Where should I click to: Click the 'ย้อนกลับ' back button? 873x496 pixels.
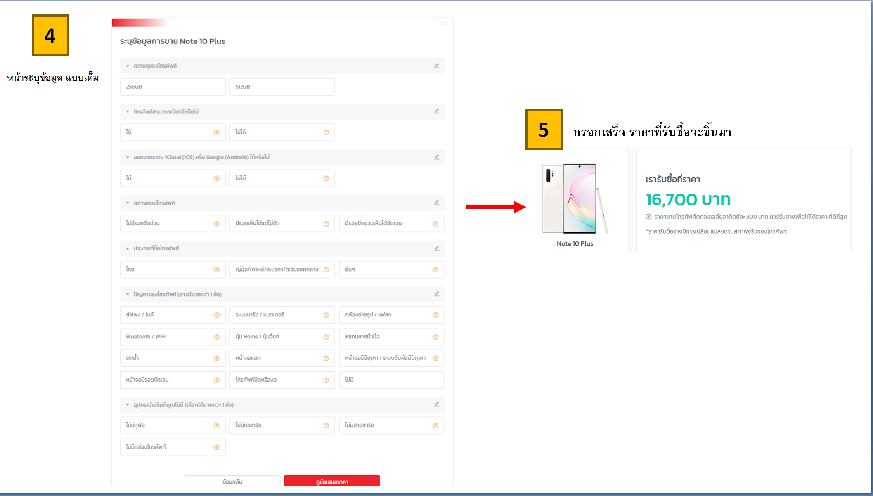click(x=232, y=481)
